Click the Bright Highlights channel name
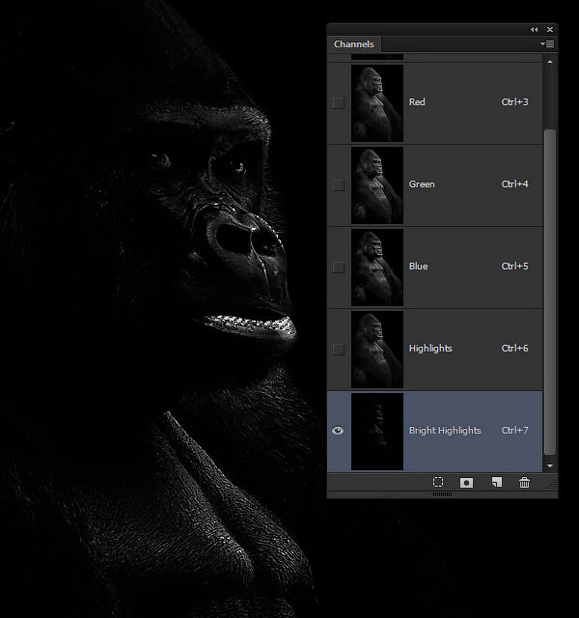 [x=445, y=431]
